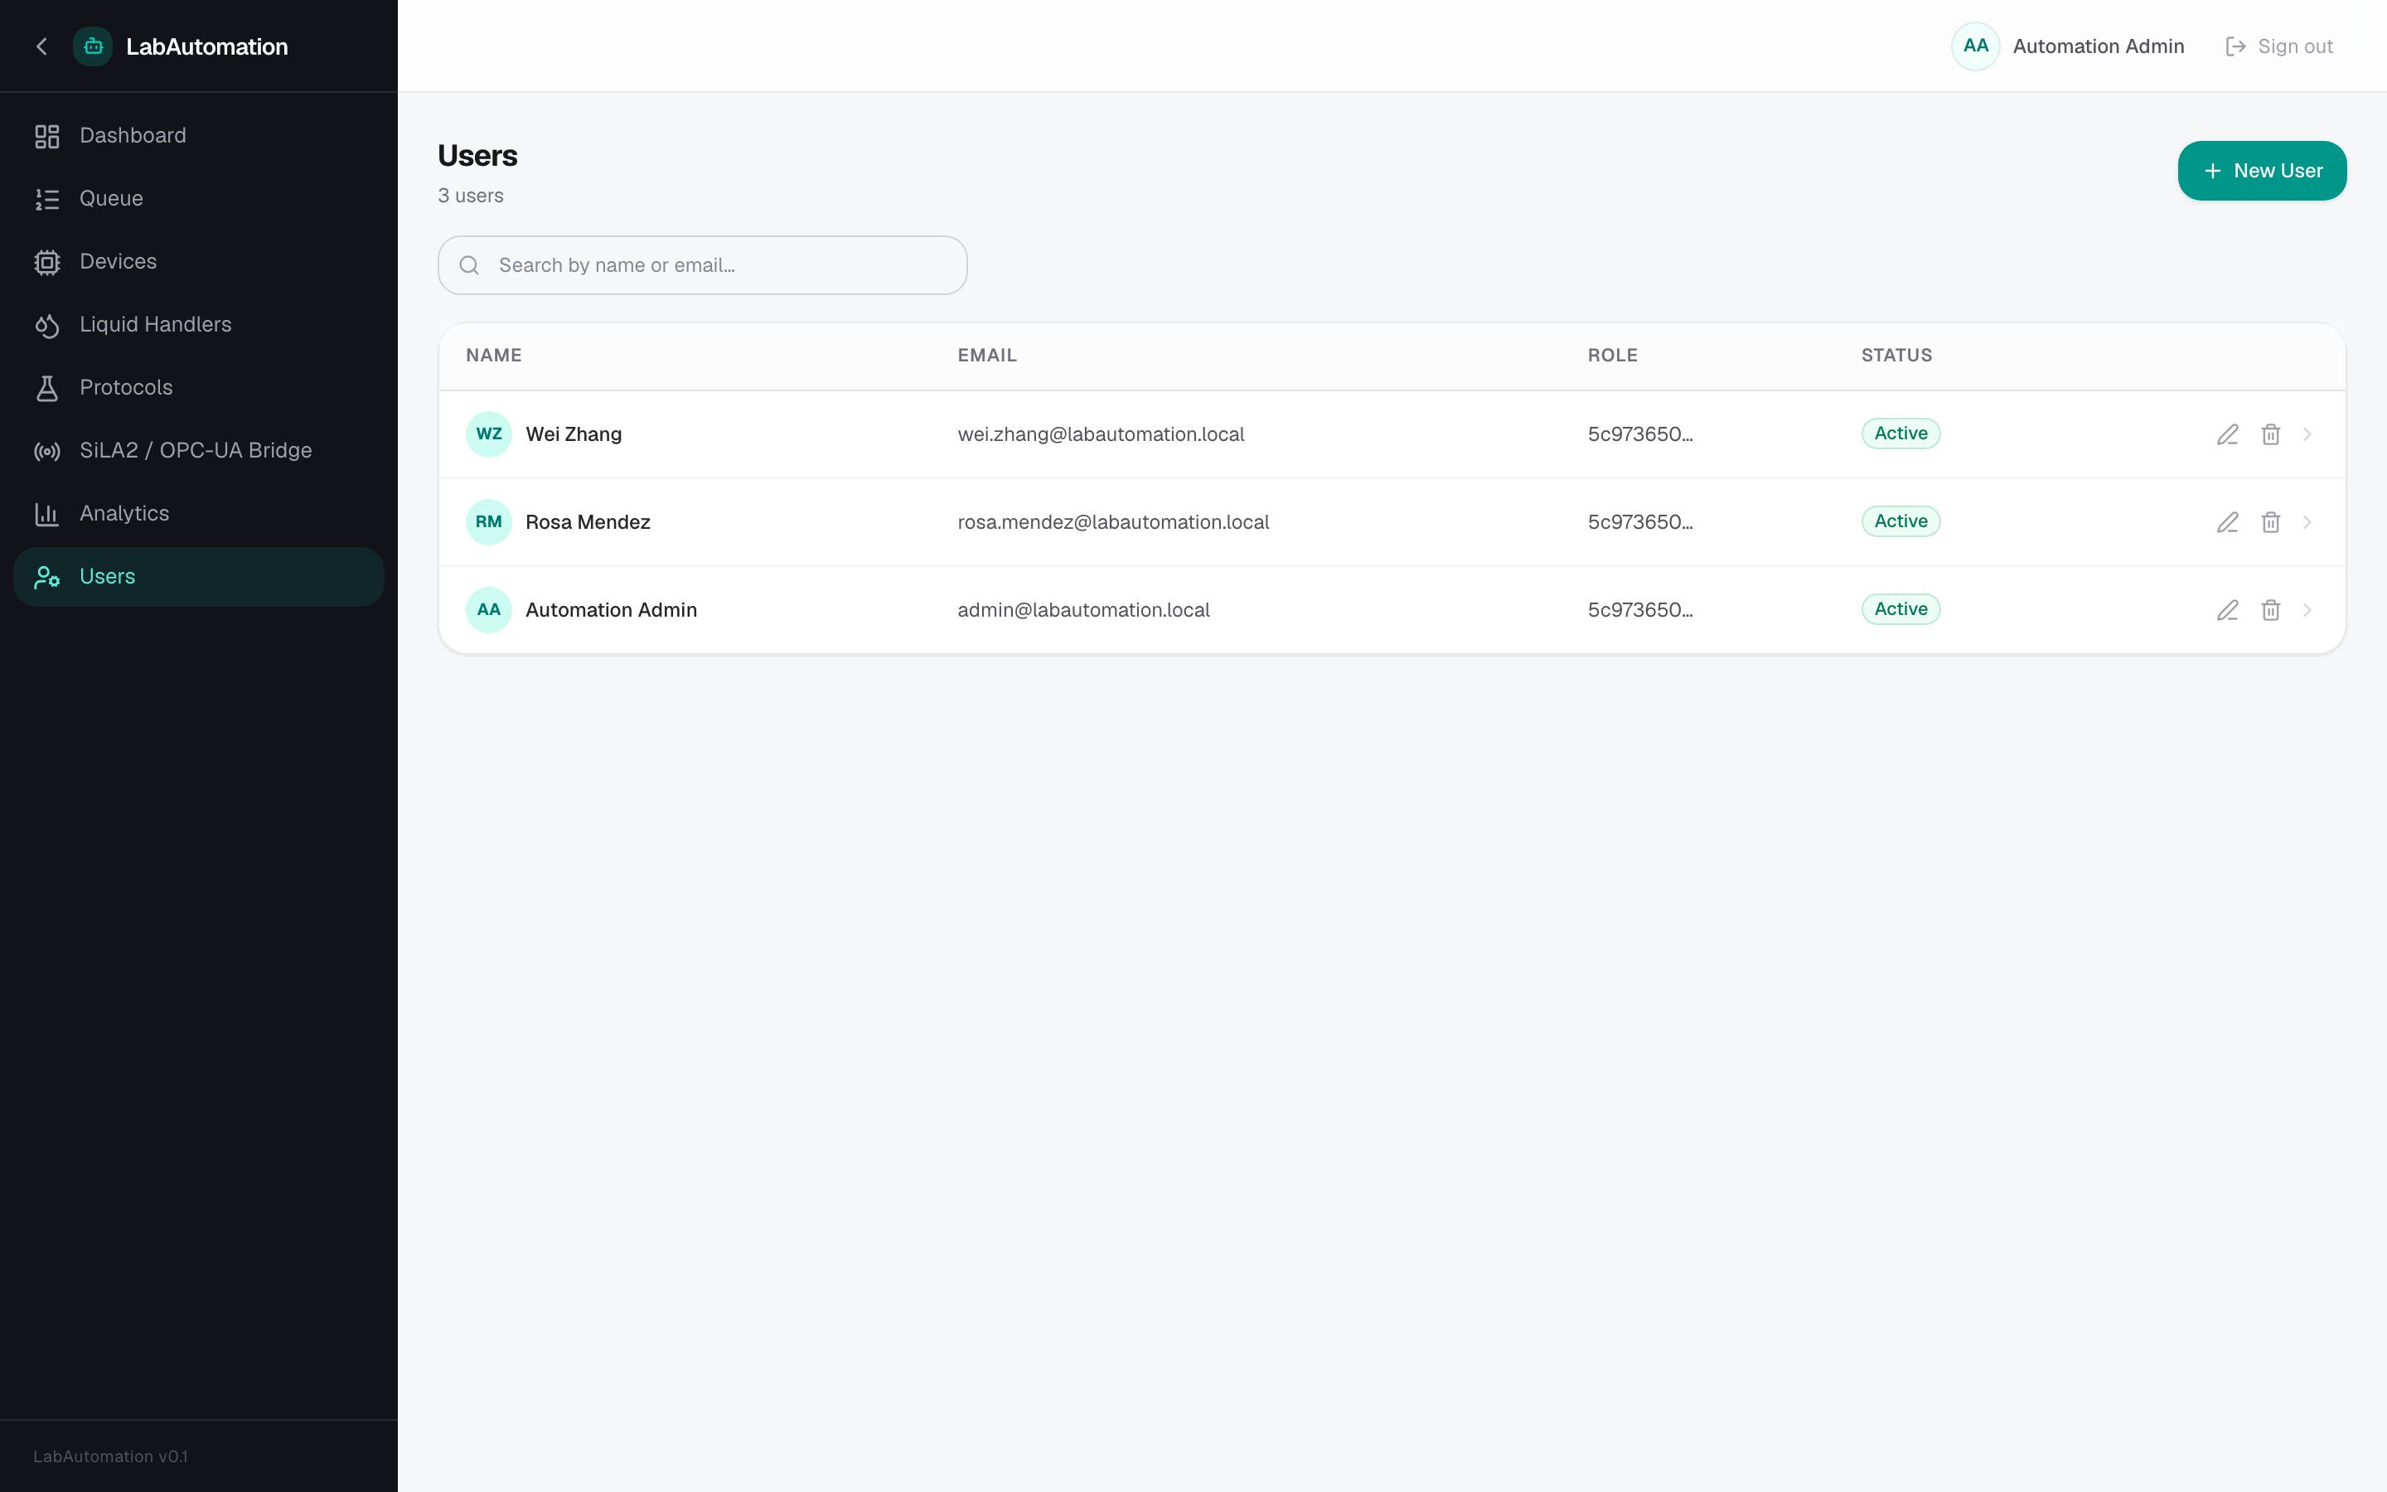Select the name Rosa Mendez

tap(588, 522)
